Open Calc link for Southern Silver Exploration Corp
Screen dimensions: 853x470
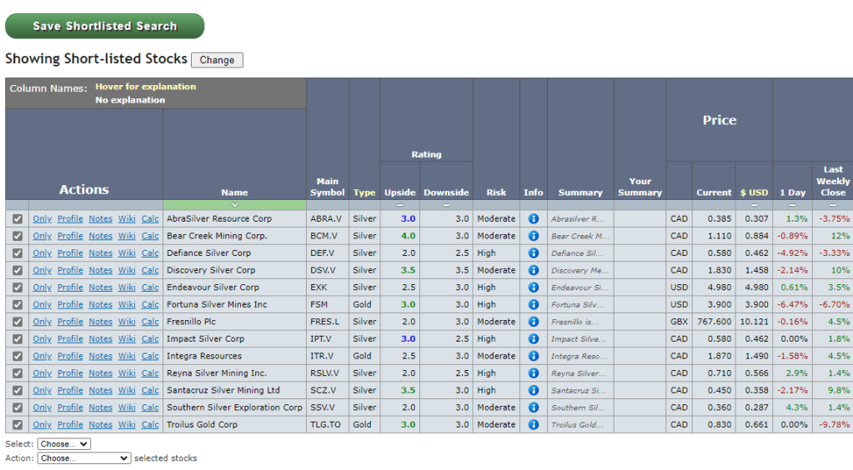click(x=150, y=407)
